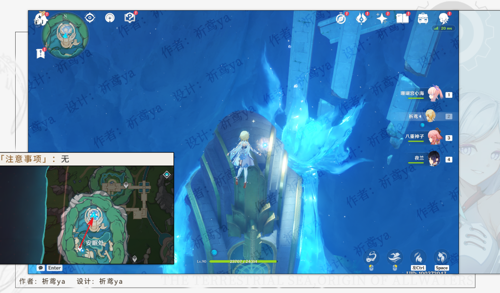The height and width of the screenshot is (293, 500).
Task: Open the compass events icon
Action: pos(341,19)
